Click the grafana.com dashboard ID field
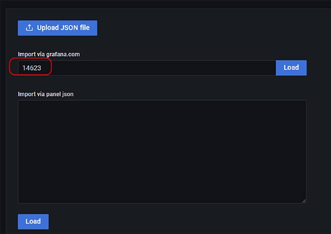This screenshot has height=234, width=331. click(147, 68)
